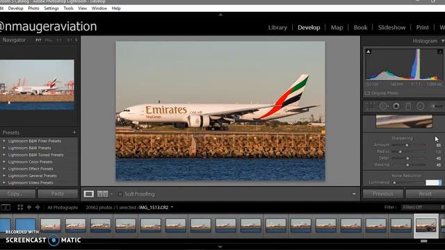Open the Help menu
The image size is (445, 250).
point(116,8)
